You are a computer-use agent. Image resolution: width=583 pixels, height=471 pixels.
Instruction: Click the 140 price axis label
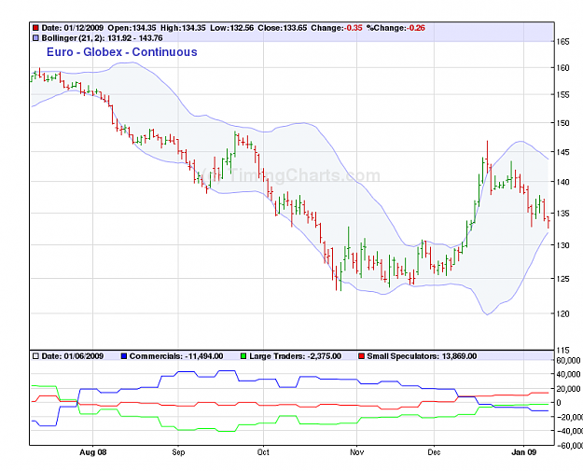click(562, 182)
